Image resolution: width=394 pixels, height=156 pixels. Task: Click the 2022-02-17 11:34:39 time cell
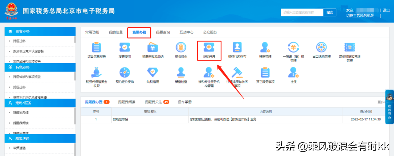pos(366,119)
